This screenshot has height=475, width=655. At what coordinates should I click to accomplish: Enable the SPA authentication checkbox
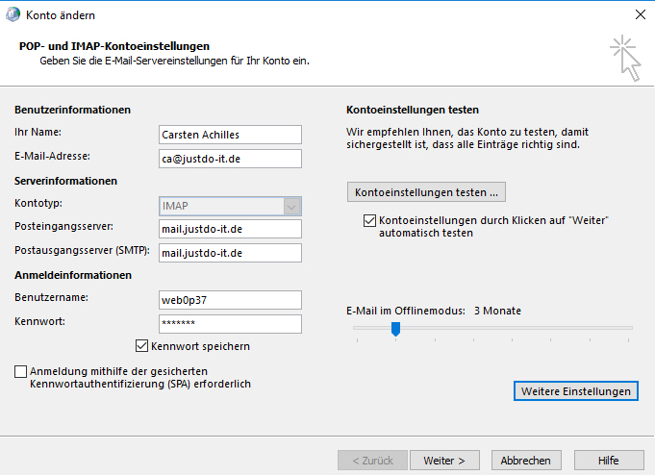pos(20,371)
